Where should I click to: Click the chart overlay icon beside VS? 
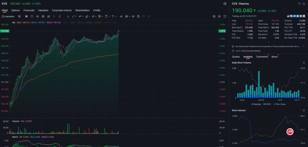tap(49, 16)
